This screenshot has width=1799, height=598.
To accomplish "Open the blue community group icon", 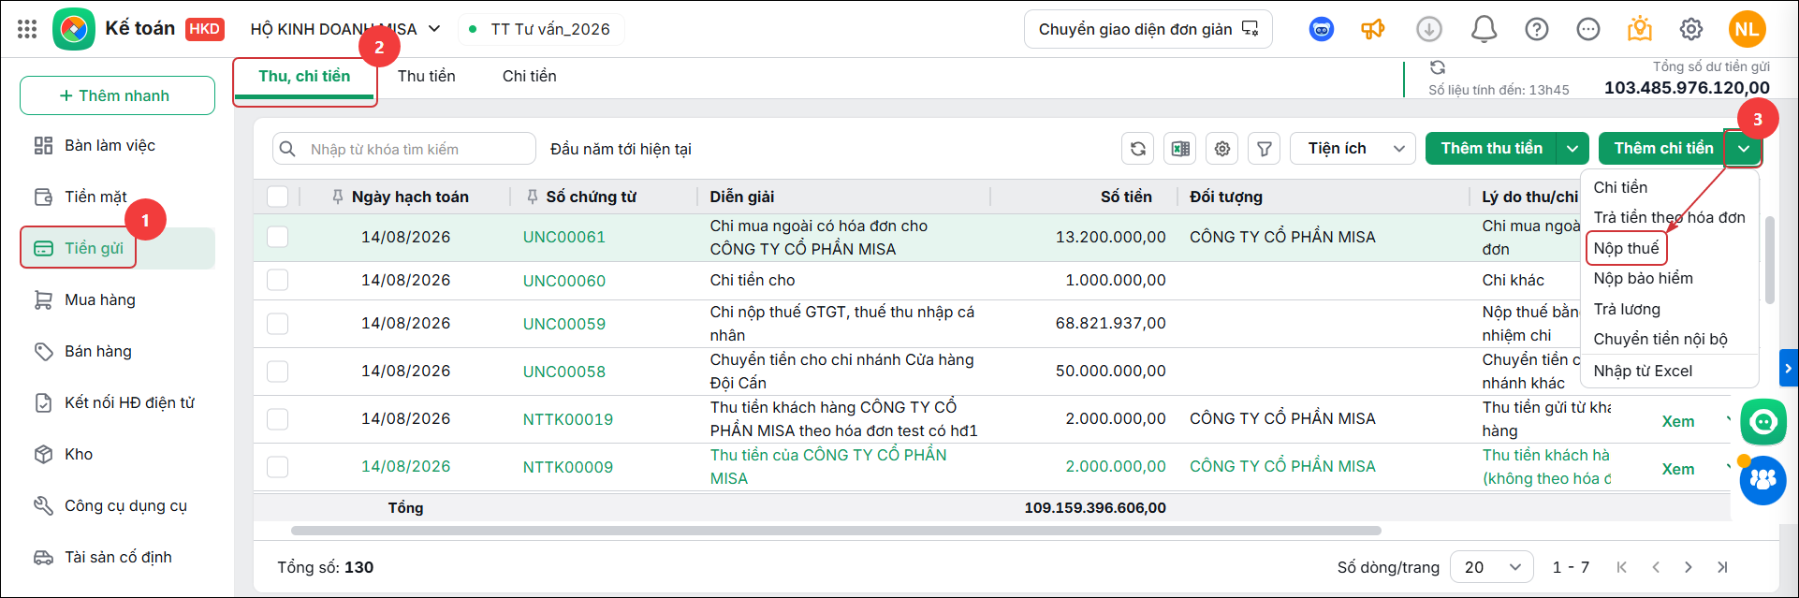I will point(1763,481).
